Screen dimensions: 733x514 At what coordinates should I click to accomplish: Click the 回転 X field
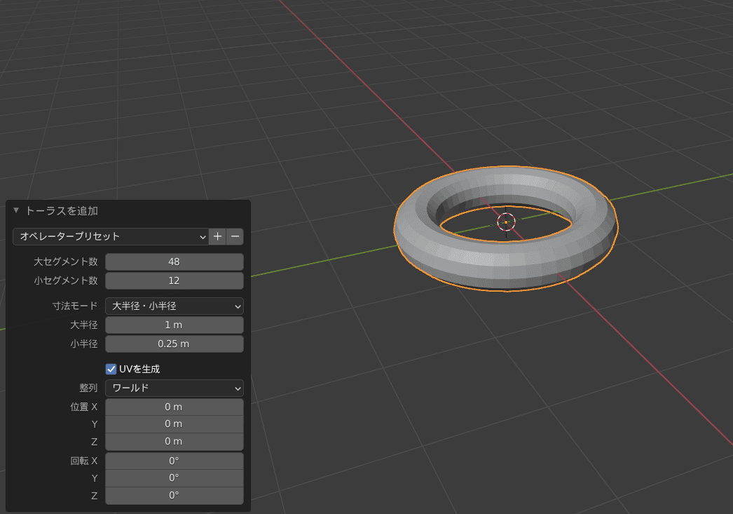[174, 461]
